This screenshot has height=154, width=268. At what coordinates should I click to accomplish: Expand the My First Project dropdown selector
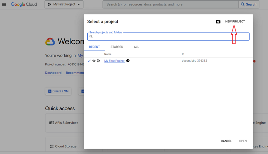64,5
